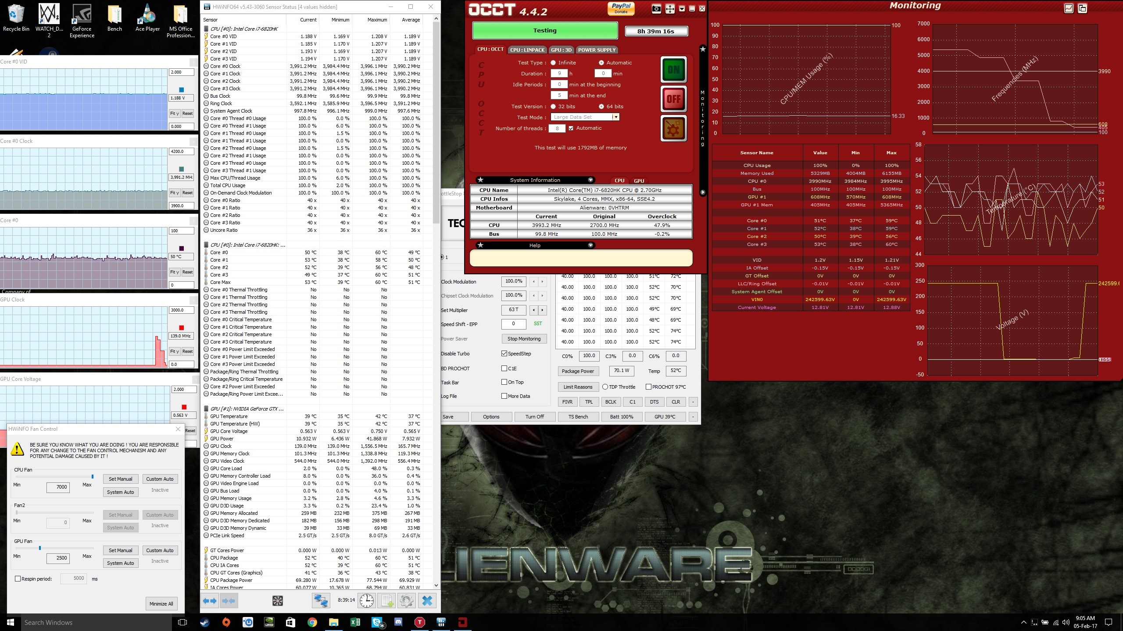1123x631 pixels.
Task: Click the Duration hours input field
Action: click(x=559, y=74)
